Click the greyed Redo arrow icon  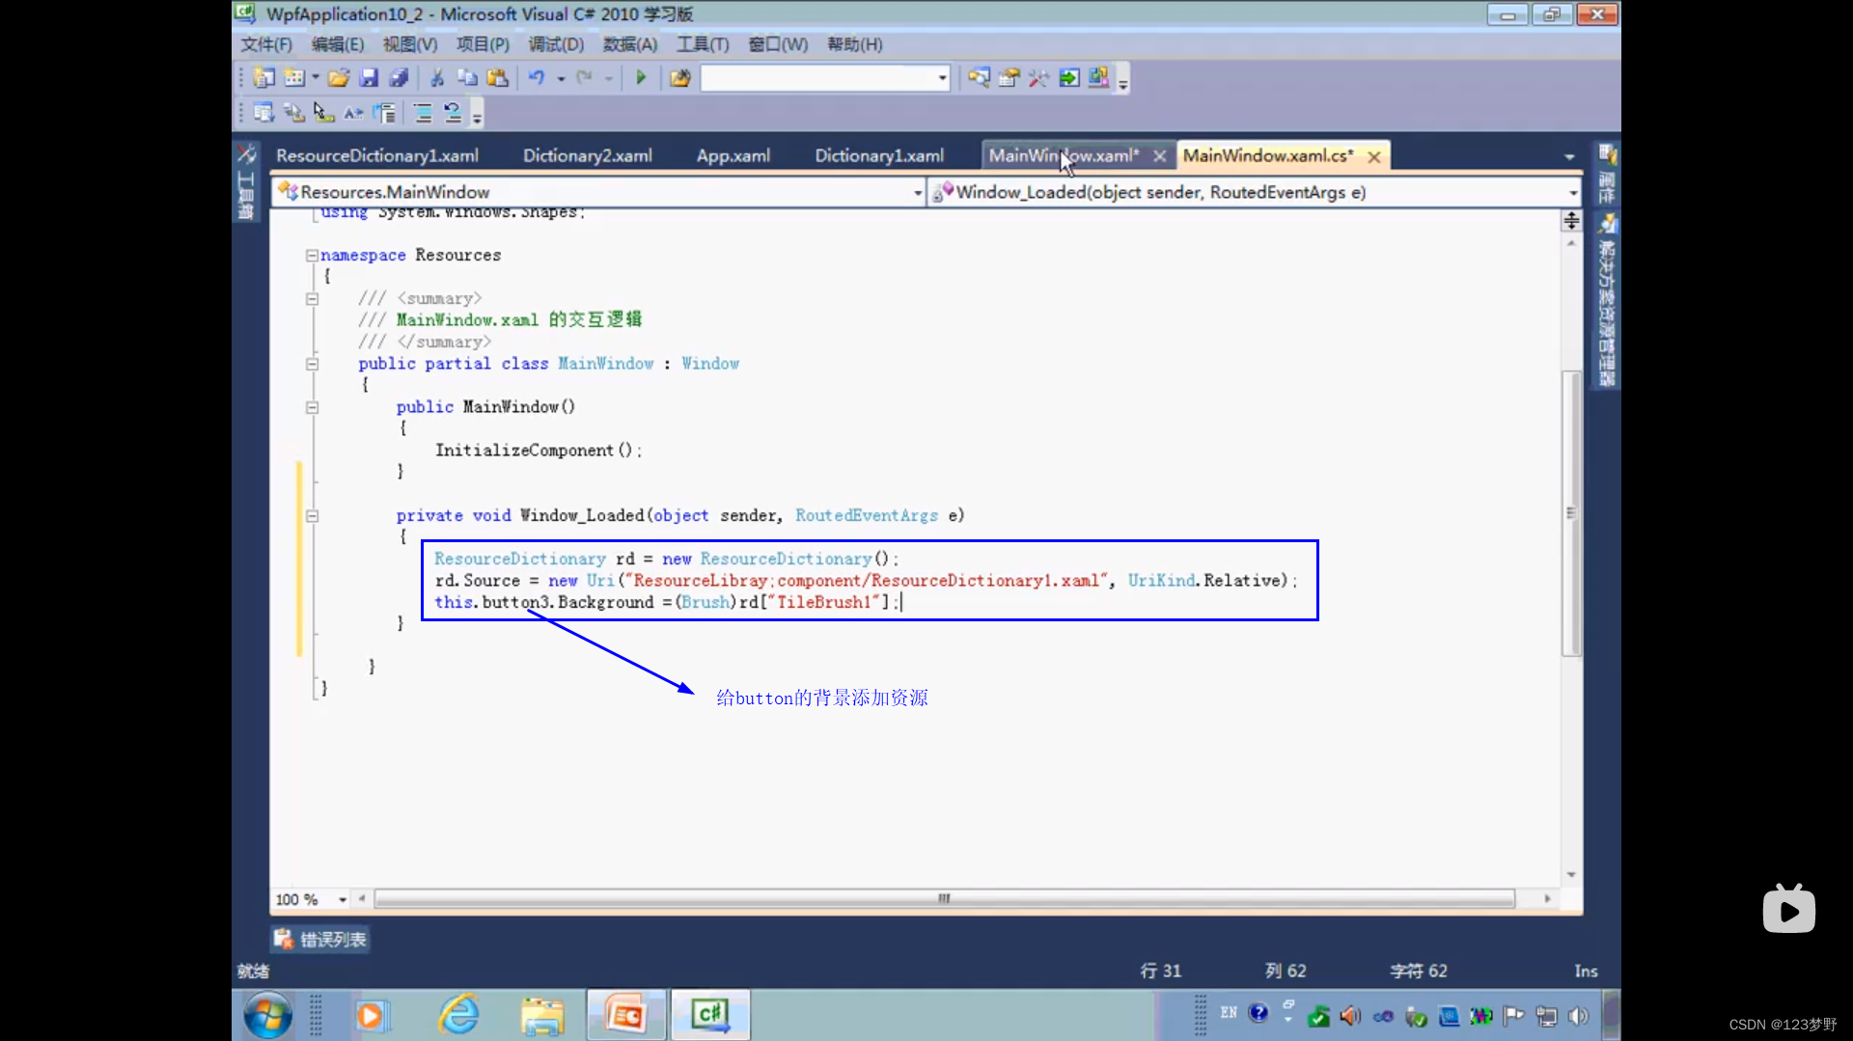pos(584,78)
